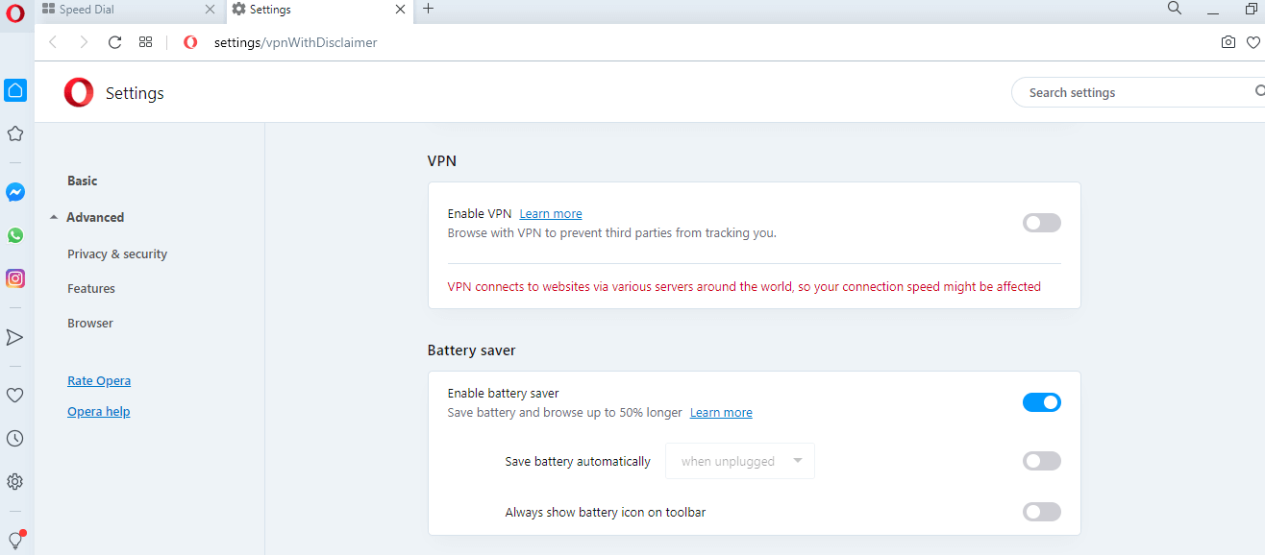Open browsing History from the sidebar

[x=14, y=438]
